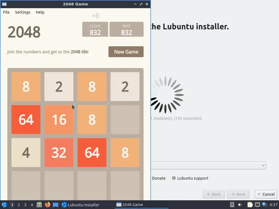The height and width of the screenshot is (209, 279).
Task: Click the removable media tray icon
Action: [232, 205]
